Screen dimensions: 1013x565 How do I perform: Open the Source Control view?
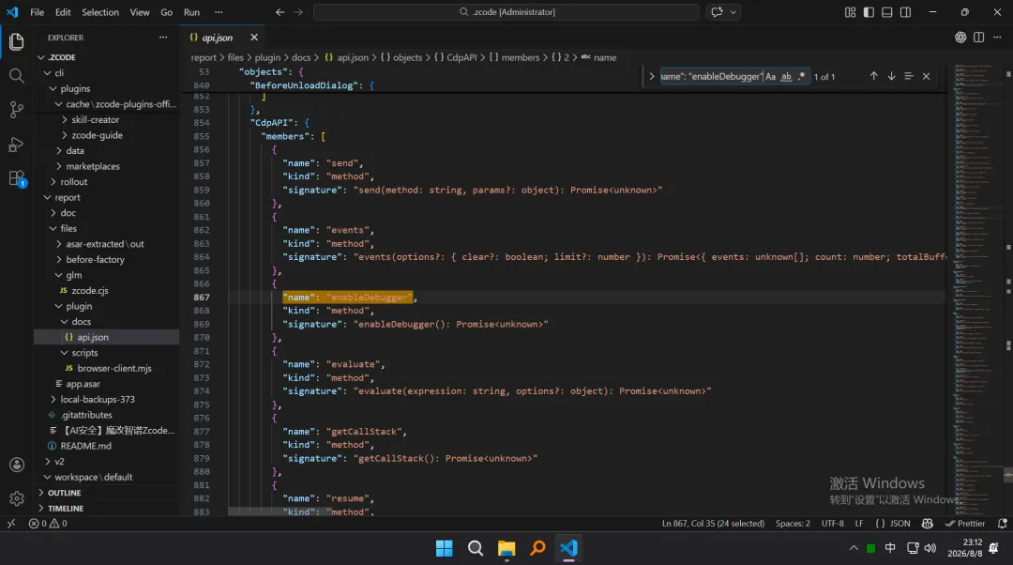[x=17, y=110]
